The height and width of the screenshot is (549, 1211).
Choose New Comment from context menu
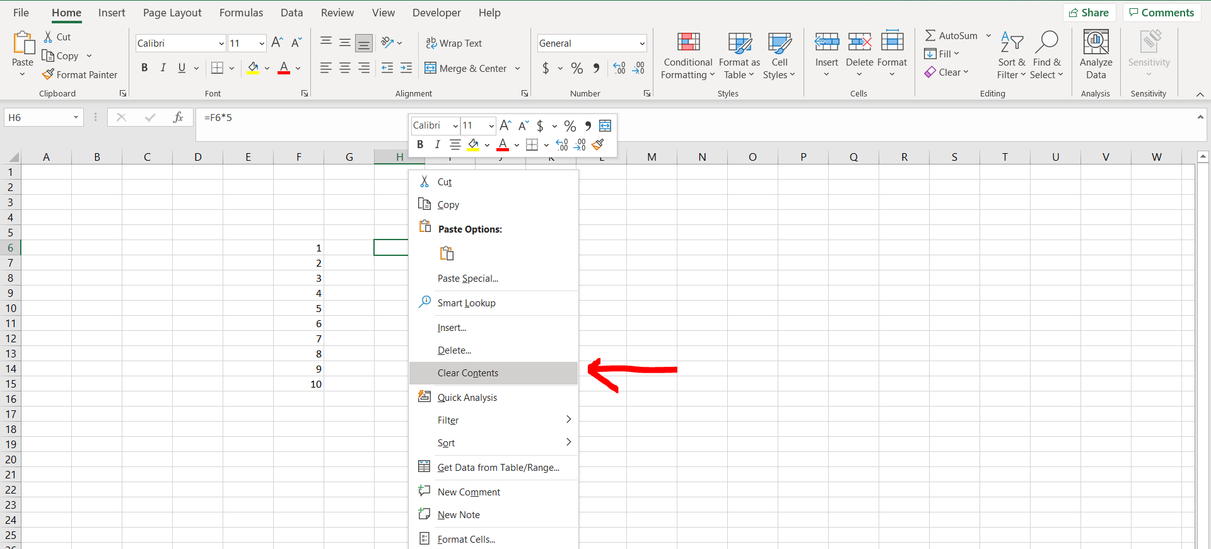click(493, 492)
